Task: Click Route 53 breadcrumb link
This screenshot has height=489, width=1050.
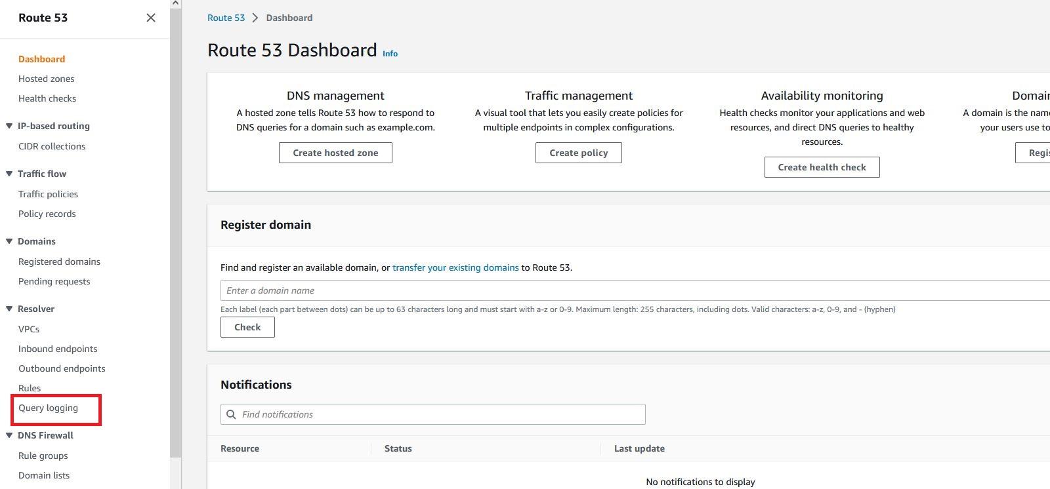Action: point(226,18)
